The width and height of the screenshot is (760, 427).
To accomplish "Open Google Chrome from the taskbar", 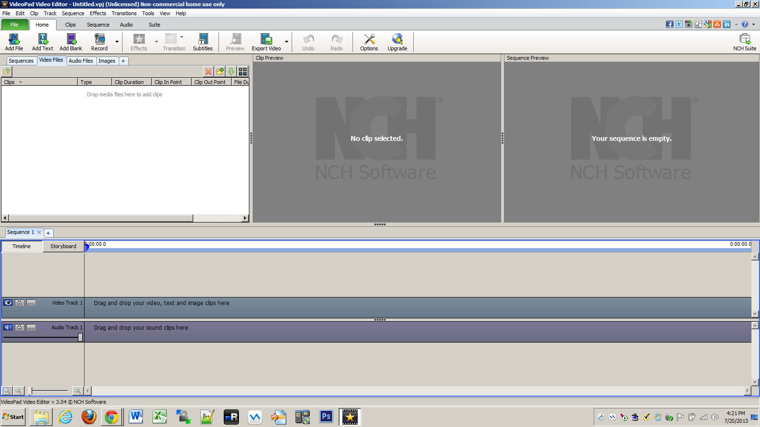I will pyautogui.click(x=112, y=417).
